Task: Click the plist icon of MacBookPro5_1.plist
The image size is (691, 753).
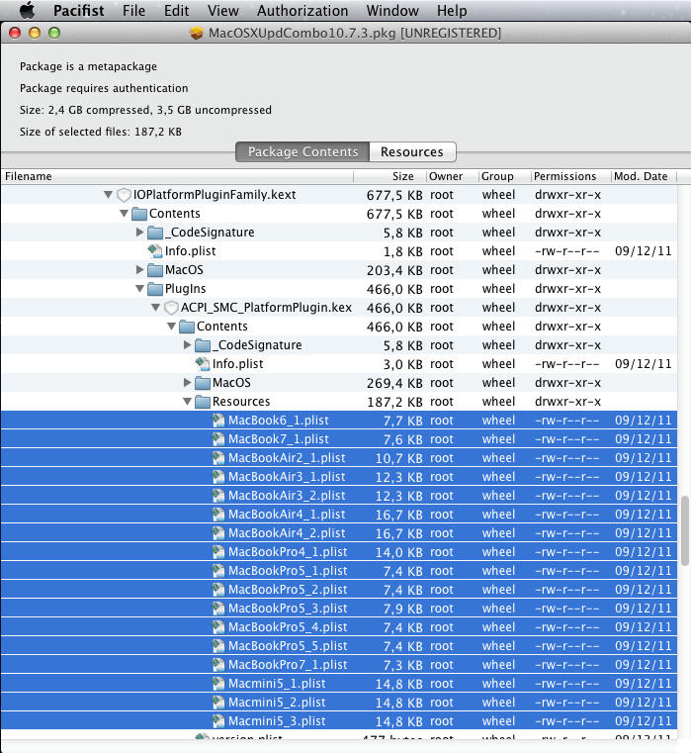Action: coord(218,571)
